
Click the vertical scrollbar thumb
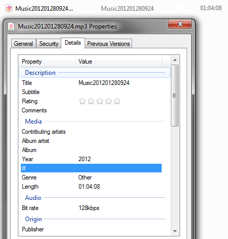(175, 96)
